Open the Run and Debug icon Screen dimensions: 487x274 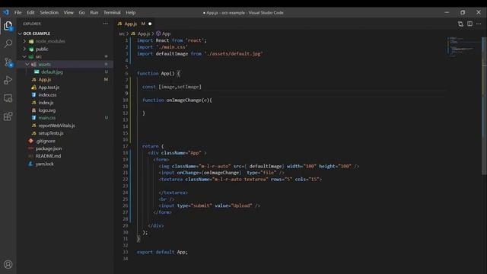[x=8, y=80]
